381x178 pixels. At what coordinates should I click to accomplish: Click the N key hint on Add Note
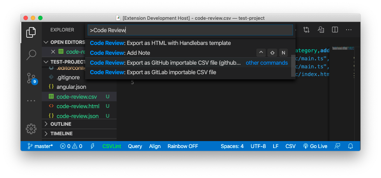point(283,53)
